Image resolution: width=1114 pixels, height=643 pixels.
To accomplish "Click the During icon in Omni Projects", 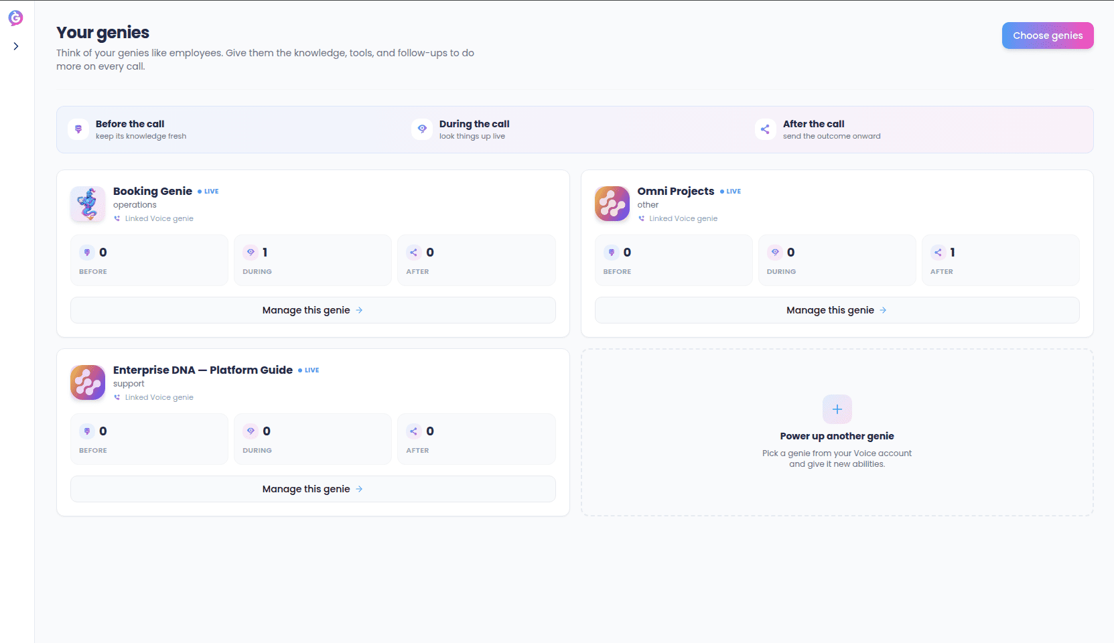I will click(775, 253).
